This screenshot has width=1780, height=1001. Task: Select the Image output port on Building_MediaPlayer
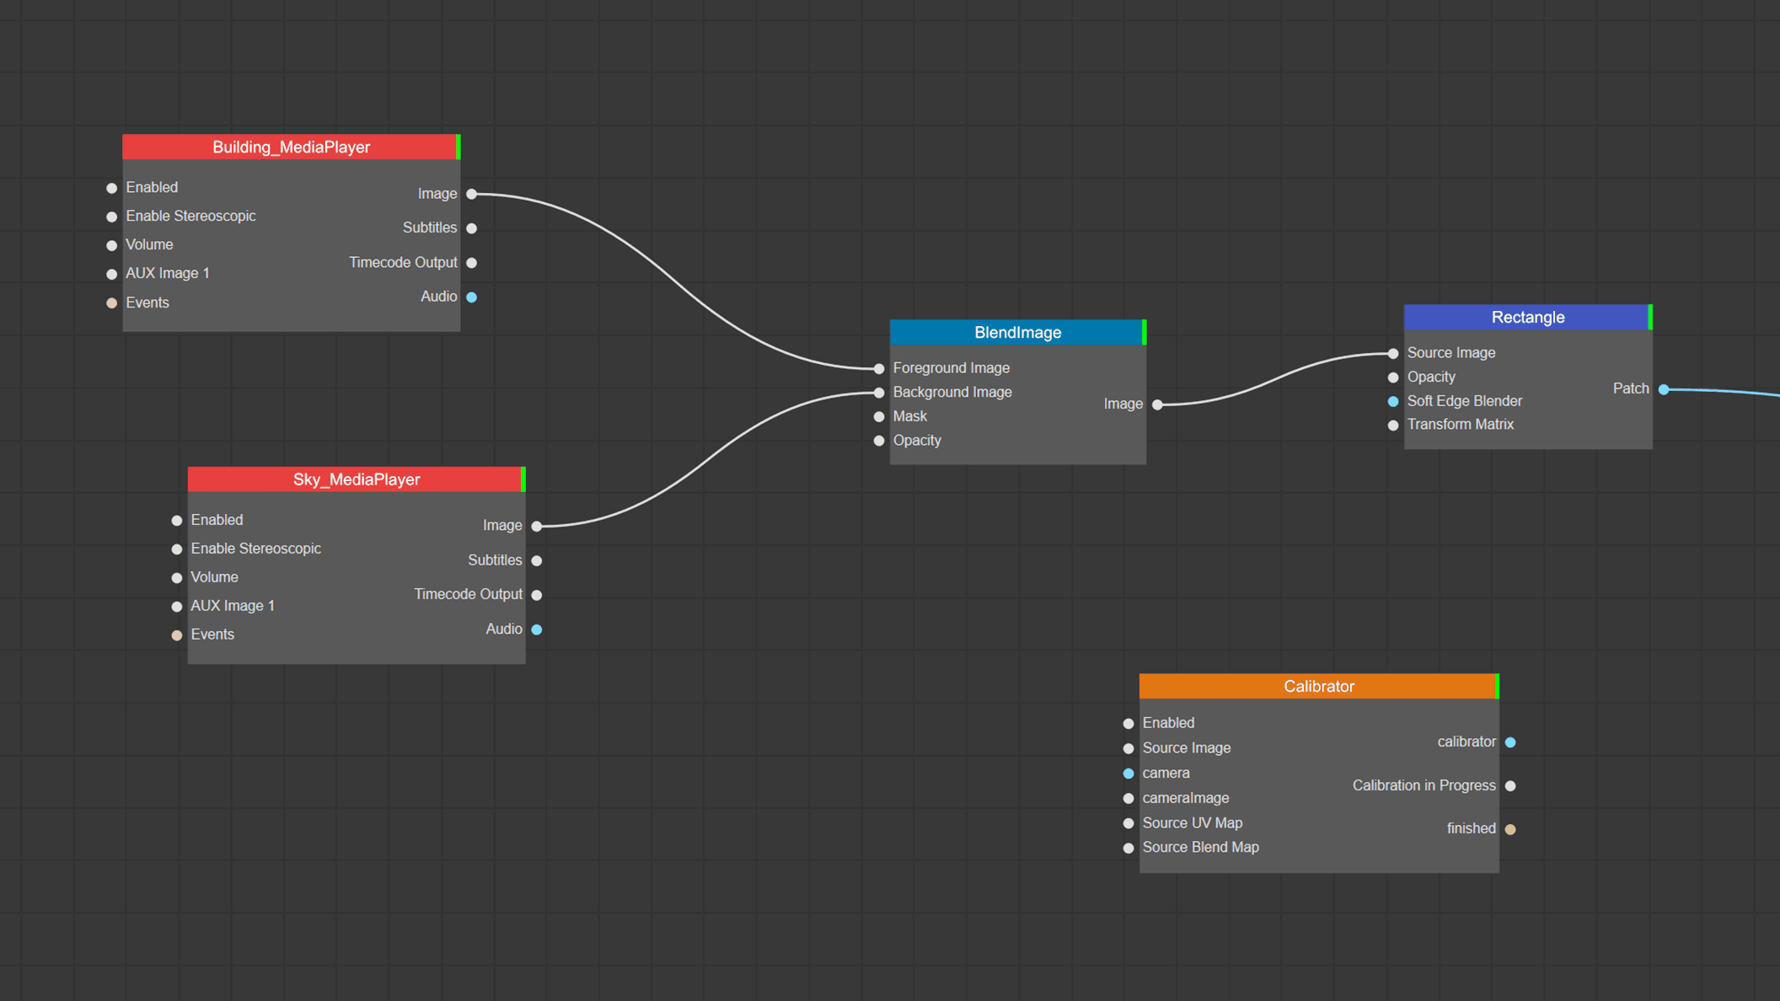click(x=471, y=193)
